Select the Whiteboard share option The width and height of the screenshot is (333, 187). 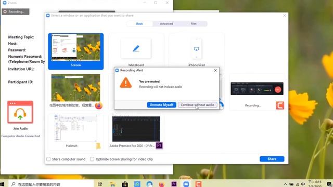click(x=136, y=50)
